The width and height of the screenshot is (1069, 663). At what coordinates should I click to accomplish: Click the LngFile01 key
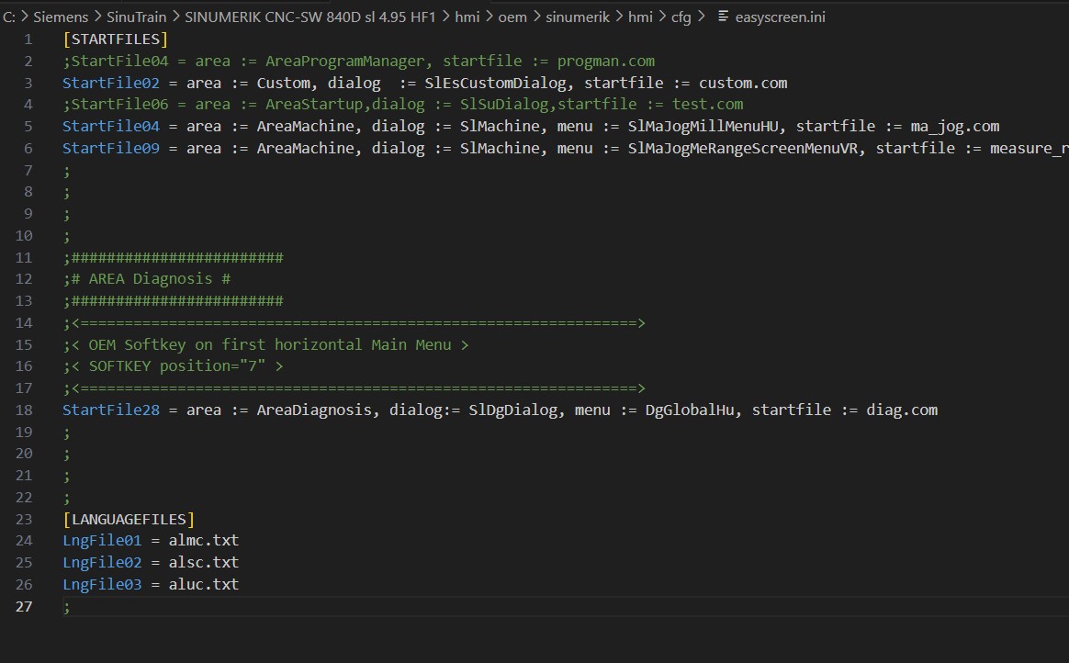point(102,540)
